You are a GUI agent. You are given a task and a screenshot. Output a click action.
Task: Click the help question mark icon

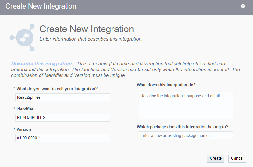(x=243, y=6)
